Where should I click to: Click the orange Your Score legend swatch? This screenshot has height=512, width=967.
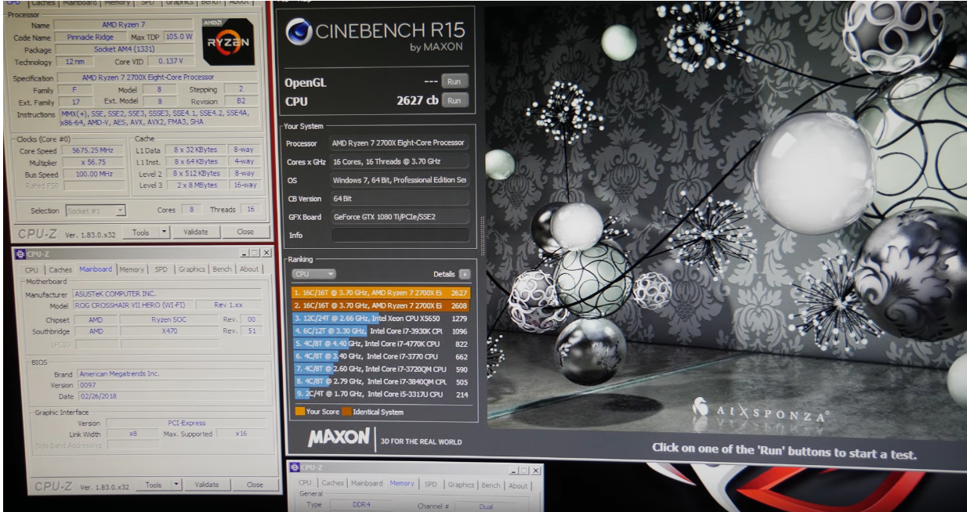(299, 412)
